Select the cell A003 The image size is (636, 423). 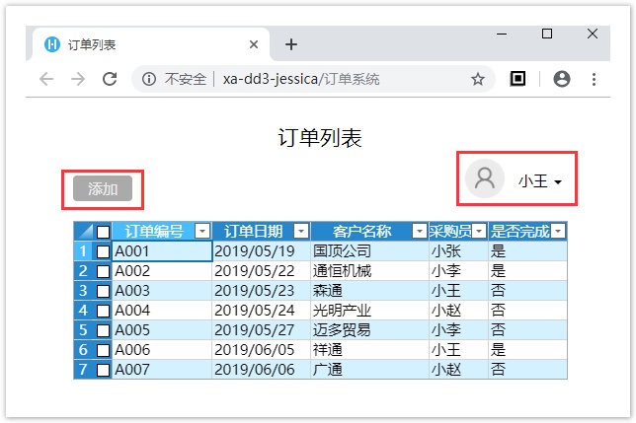coord(162,291)
